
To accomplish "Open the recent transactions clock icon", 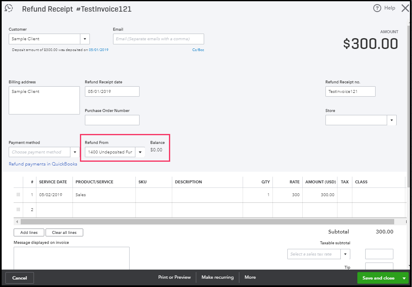I will tap(9, 8).
